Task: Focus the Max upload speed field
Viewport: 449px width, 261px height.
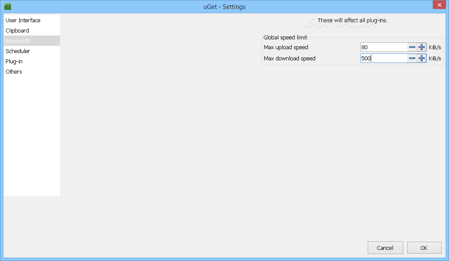Action: click(x=384, y=47)
